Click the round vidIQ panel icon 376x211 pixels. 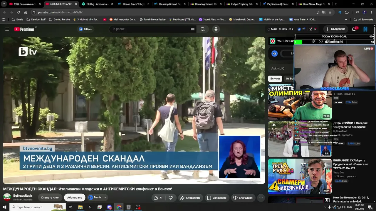pyautogui.click(x=274, y=53)
